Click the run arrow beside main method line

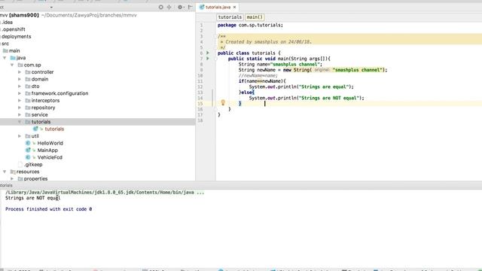pos(208,59)
